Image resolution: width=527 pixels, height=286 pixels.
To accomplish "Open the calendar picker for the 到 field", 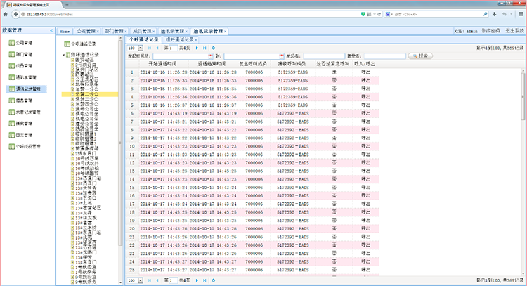I will tap(282, 56).
